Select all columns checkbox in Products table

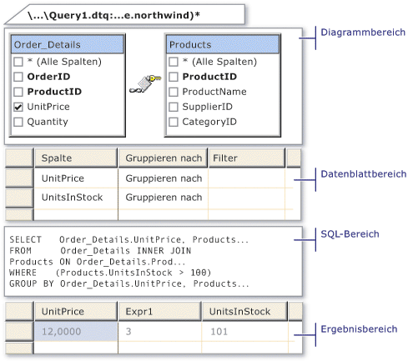click(174, 62)
